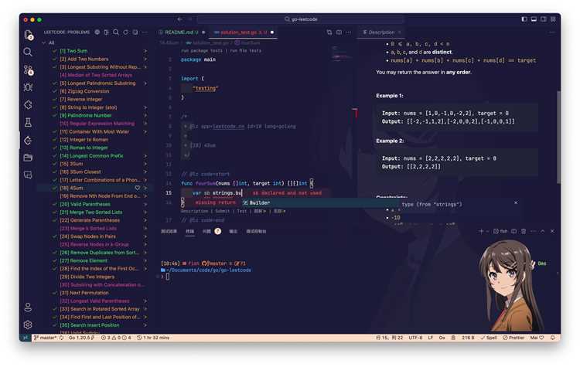The width and height of the screenshot is (580, 367).
Task: Switch to the solution_test.go editor tab
Action: [242, 32]
